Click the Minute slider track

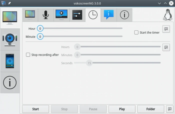coord(83,36)
